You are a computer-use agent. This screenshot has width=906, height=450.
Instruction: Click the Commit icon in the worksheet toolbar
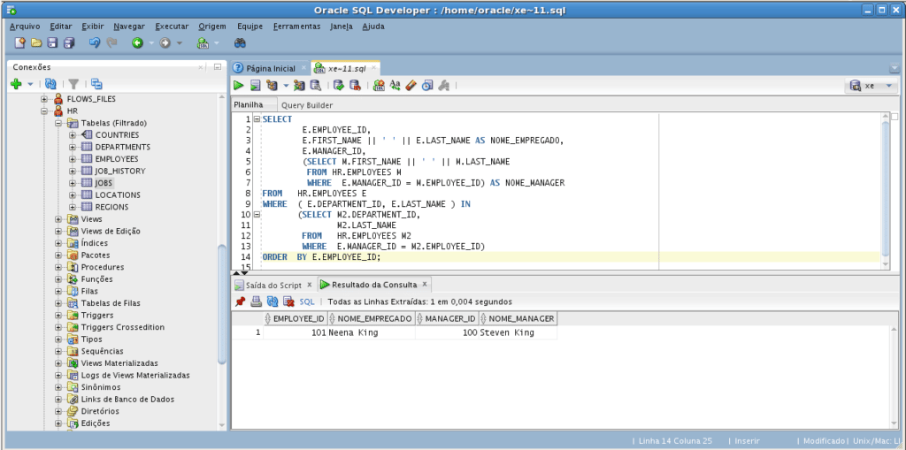point(338,86)
